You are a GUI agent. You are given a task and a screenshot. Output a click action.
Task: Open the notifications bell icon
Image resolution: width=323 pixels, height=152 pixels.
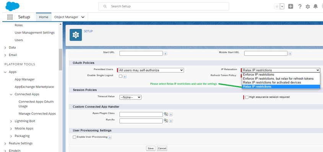click(x=315, y=6)
